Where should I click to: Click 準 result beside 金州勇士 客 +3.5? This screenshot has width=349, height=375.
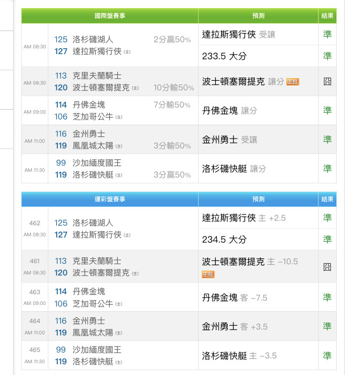pos(327,326)
